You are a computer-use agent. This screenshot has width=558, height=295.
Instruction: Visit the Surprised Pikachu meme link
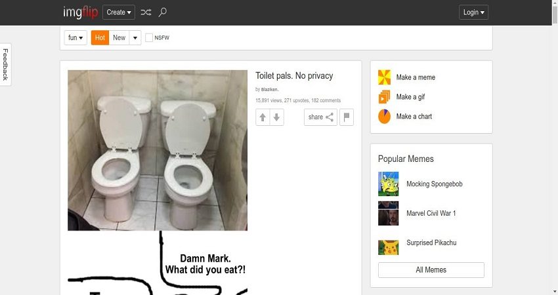coord(431,243)
